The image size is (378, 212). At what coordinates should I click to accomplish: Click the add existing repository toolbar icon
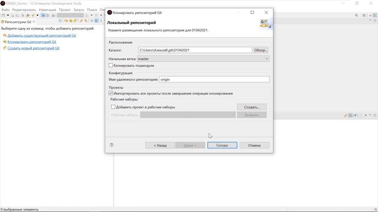click(x=66, y=21)
